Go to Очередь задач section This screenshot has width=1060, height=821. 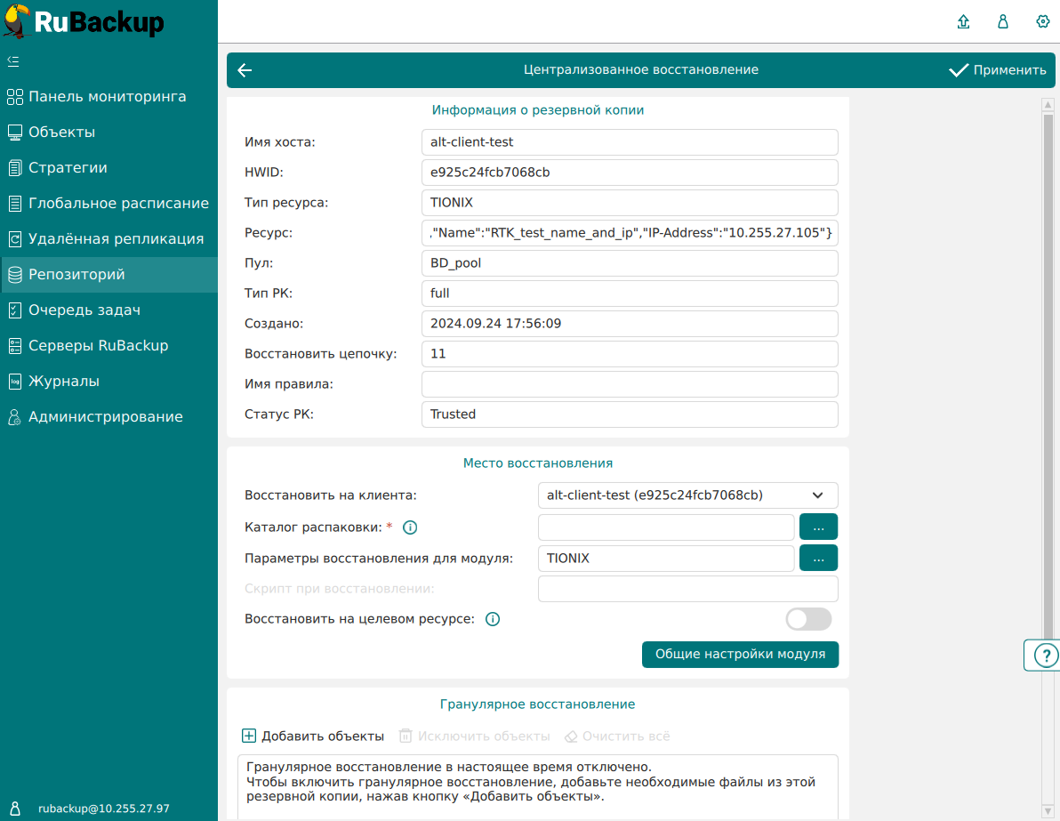point(84,310)
